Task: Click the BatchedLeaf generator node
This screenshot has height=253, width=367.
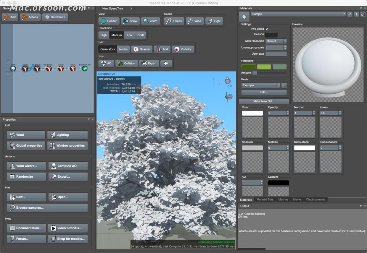Action: click(85, 69)
